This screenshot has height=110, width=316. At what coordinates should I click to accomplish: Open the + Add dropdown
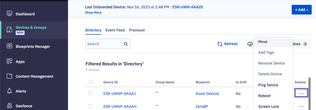[x=301, y=10]
